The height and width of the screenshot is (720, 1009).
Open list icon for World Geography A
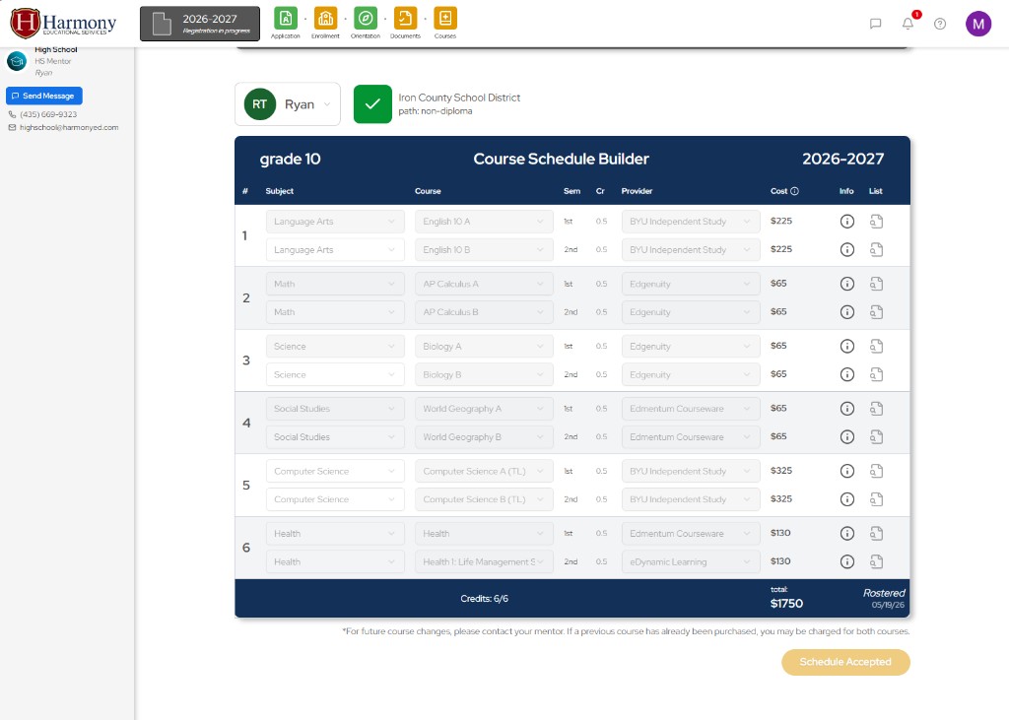876,409
